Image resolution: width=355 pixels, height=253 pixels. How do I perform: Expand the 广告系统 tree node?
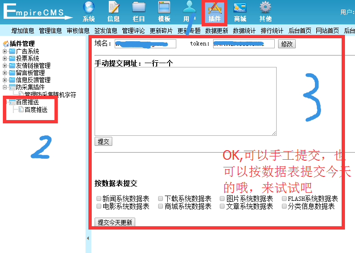click(x=4, y=51)
